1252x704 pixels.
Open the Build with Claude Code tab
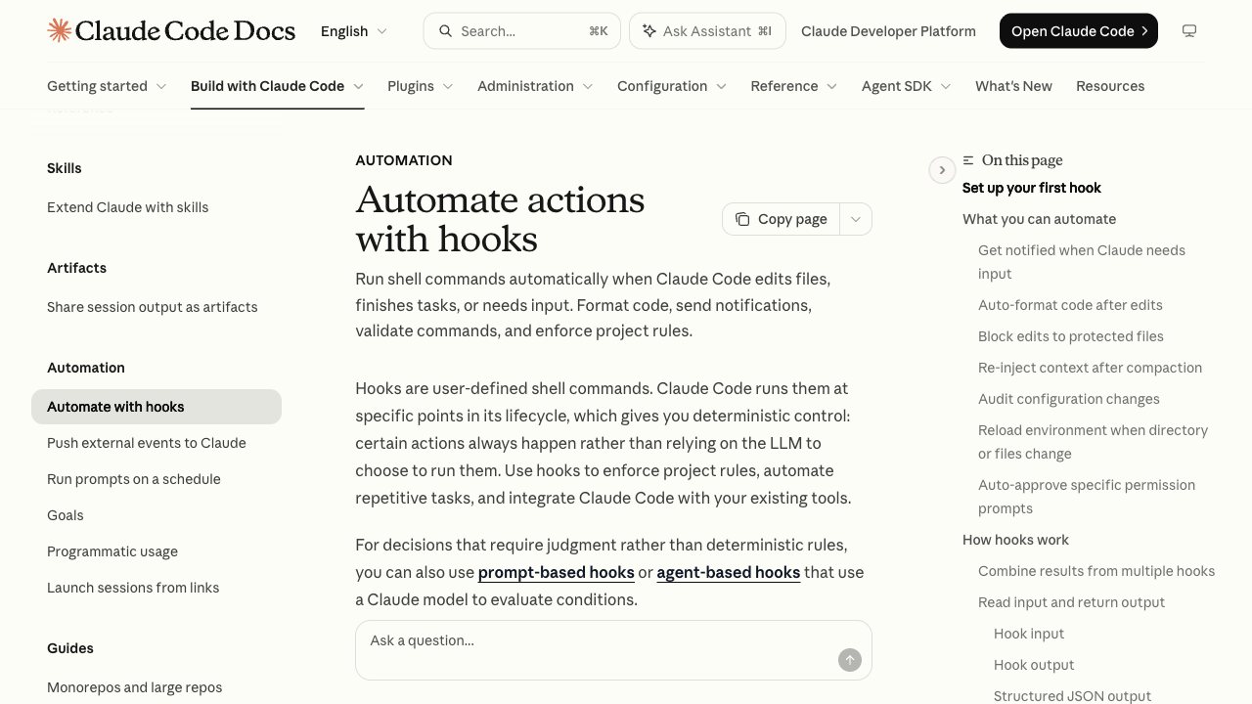click(x=278, y=86)
